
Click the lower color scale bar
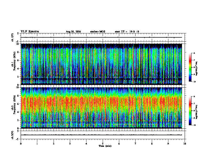(x=190, y=111)
